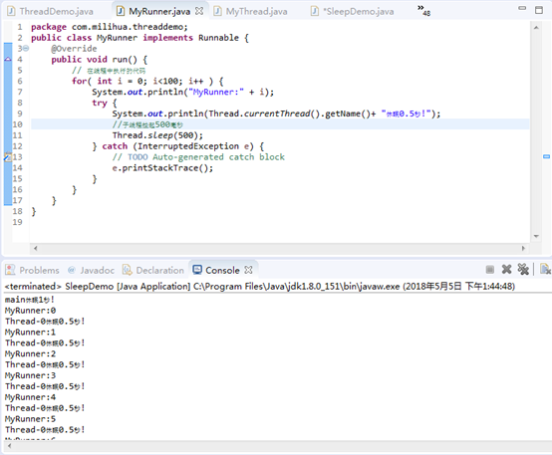The width and height of the screenshot is (552, 455).
Task: Click Remove All Terminated Launches icon
Action: [523, 270]
